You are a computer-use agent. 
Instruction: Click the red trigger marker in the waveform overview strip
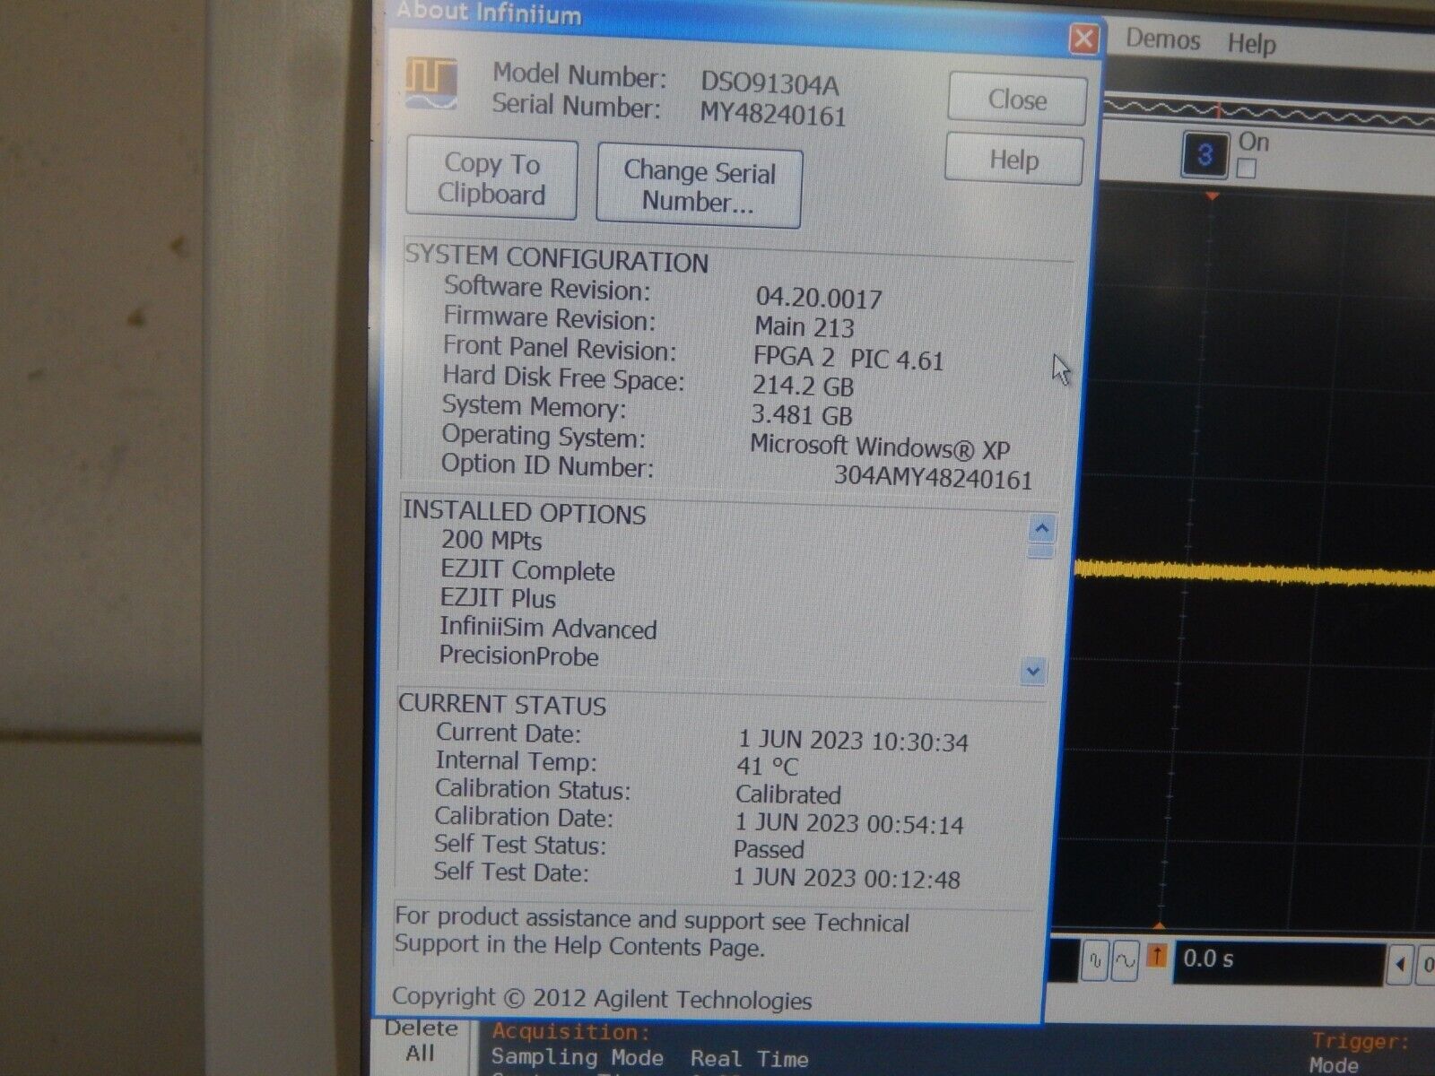1218,109
